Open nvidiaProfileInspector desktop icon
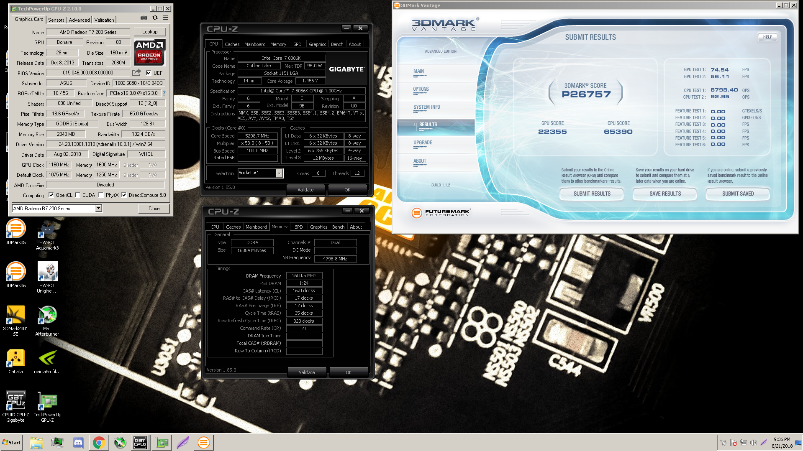 click(x=47, y=362)
